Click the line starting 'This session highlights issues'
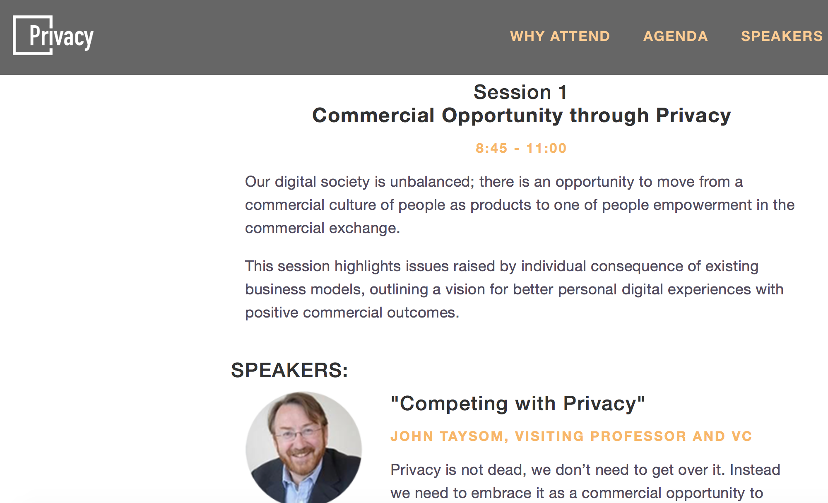The height and width of the screenshot is (503, 828). point(501,266)
